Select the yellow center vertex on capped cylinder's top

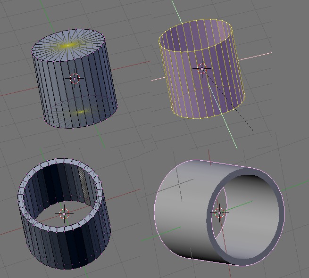[68, 45]
